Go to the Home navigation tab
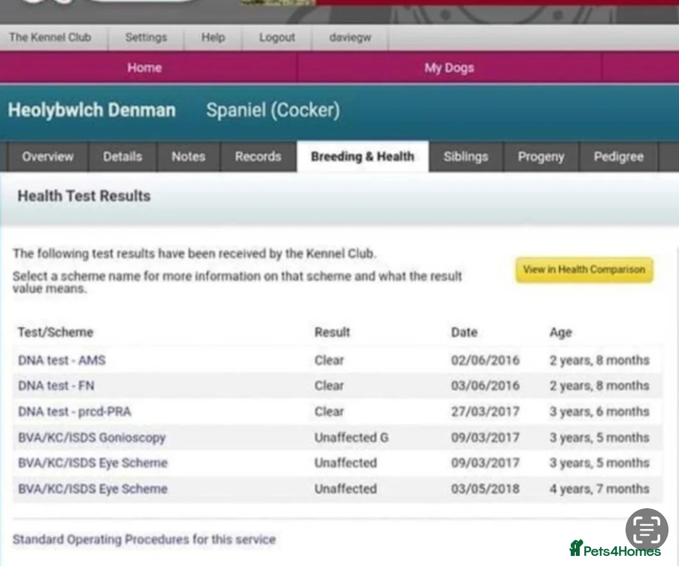679x566 pixels. (x=145, y=68)
